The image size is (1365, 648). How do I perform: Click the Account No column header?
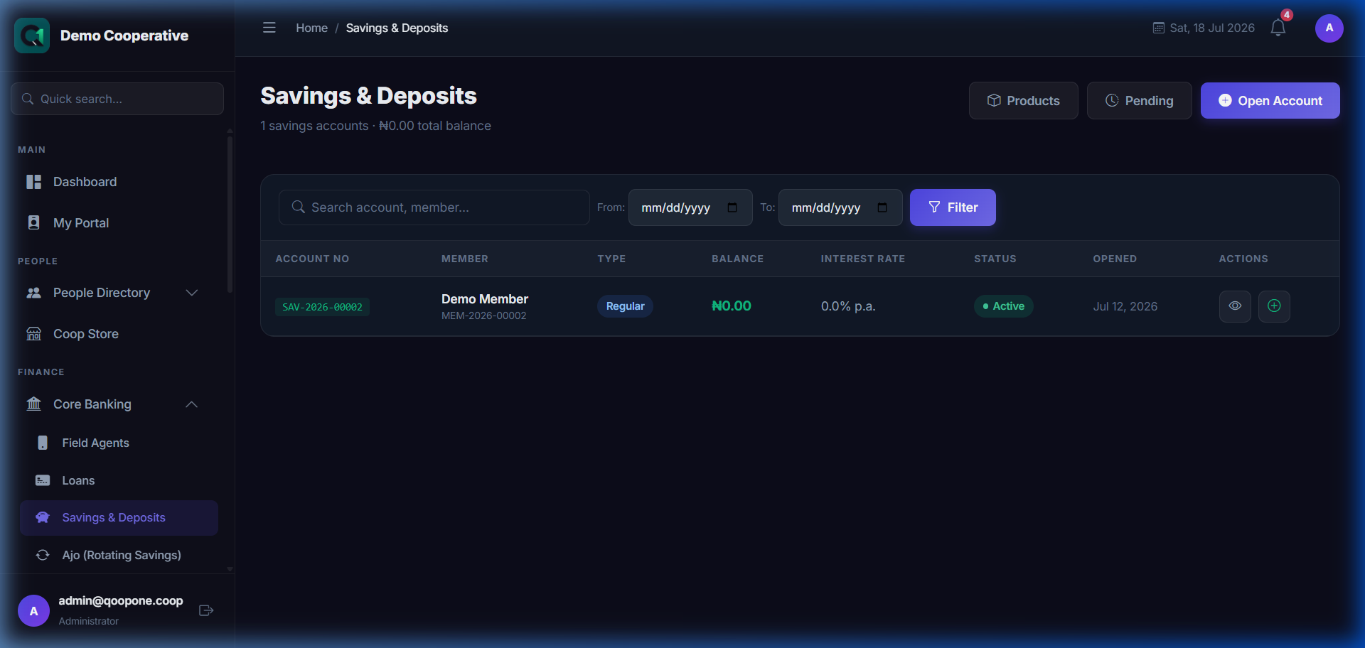point(312,259)
